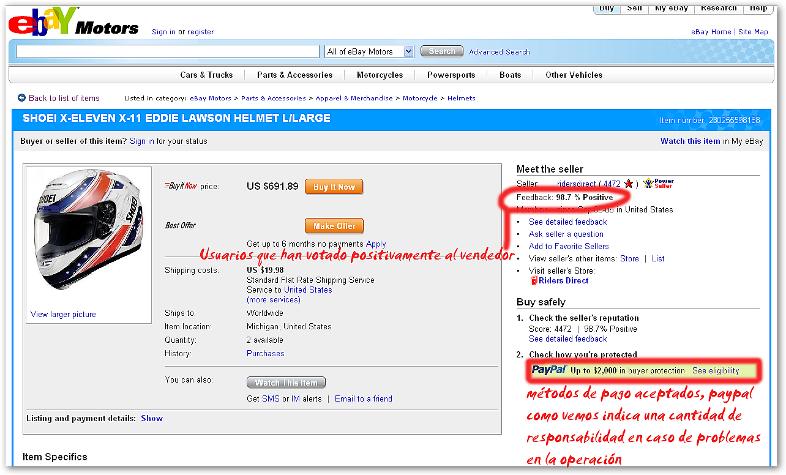Viewport: 786px width, 475px height.
Task: Select Motorcycles in navigation bar
Action: pos(380,75)
